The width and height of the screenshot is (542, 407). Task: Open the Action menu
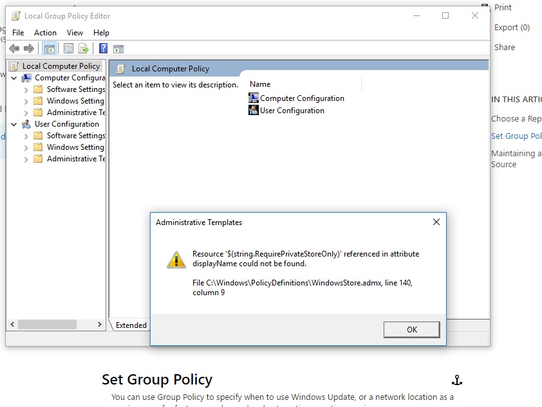click(45, 33)
